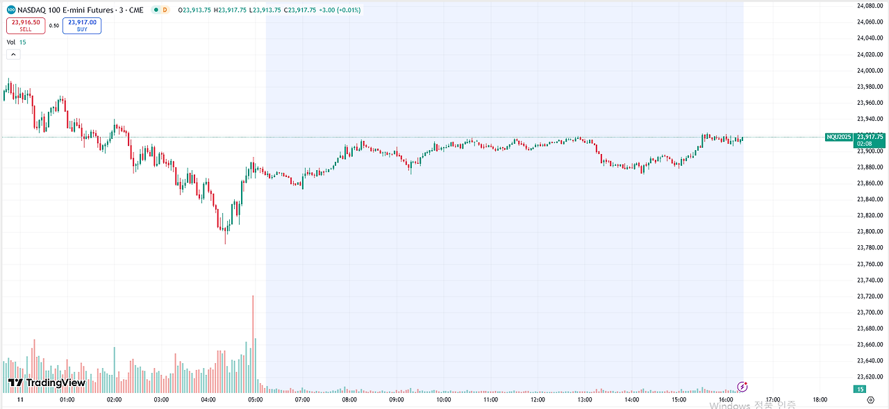Image resolution: width=889 pixels, height=409 pixels.
Task: Click the orange D data-delay badge
Action: click(x=165, y=10)
